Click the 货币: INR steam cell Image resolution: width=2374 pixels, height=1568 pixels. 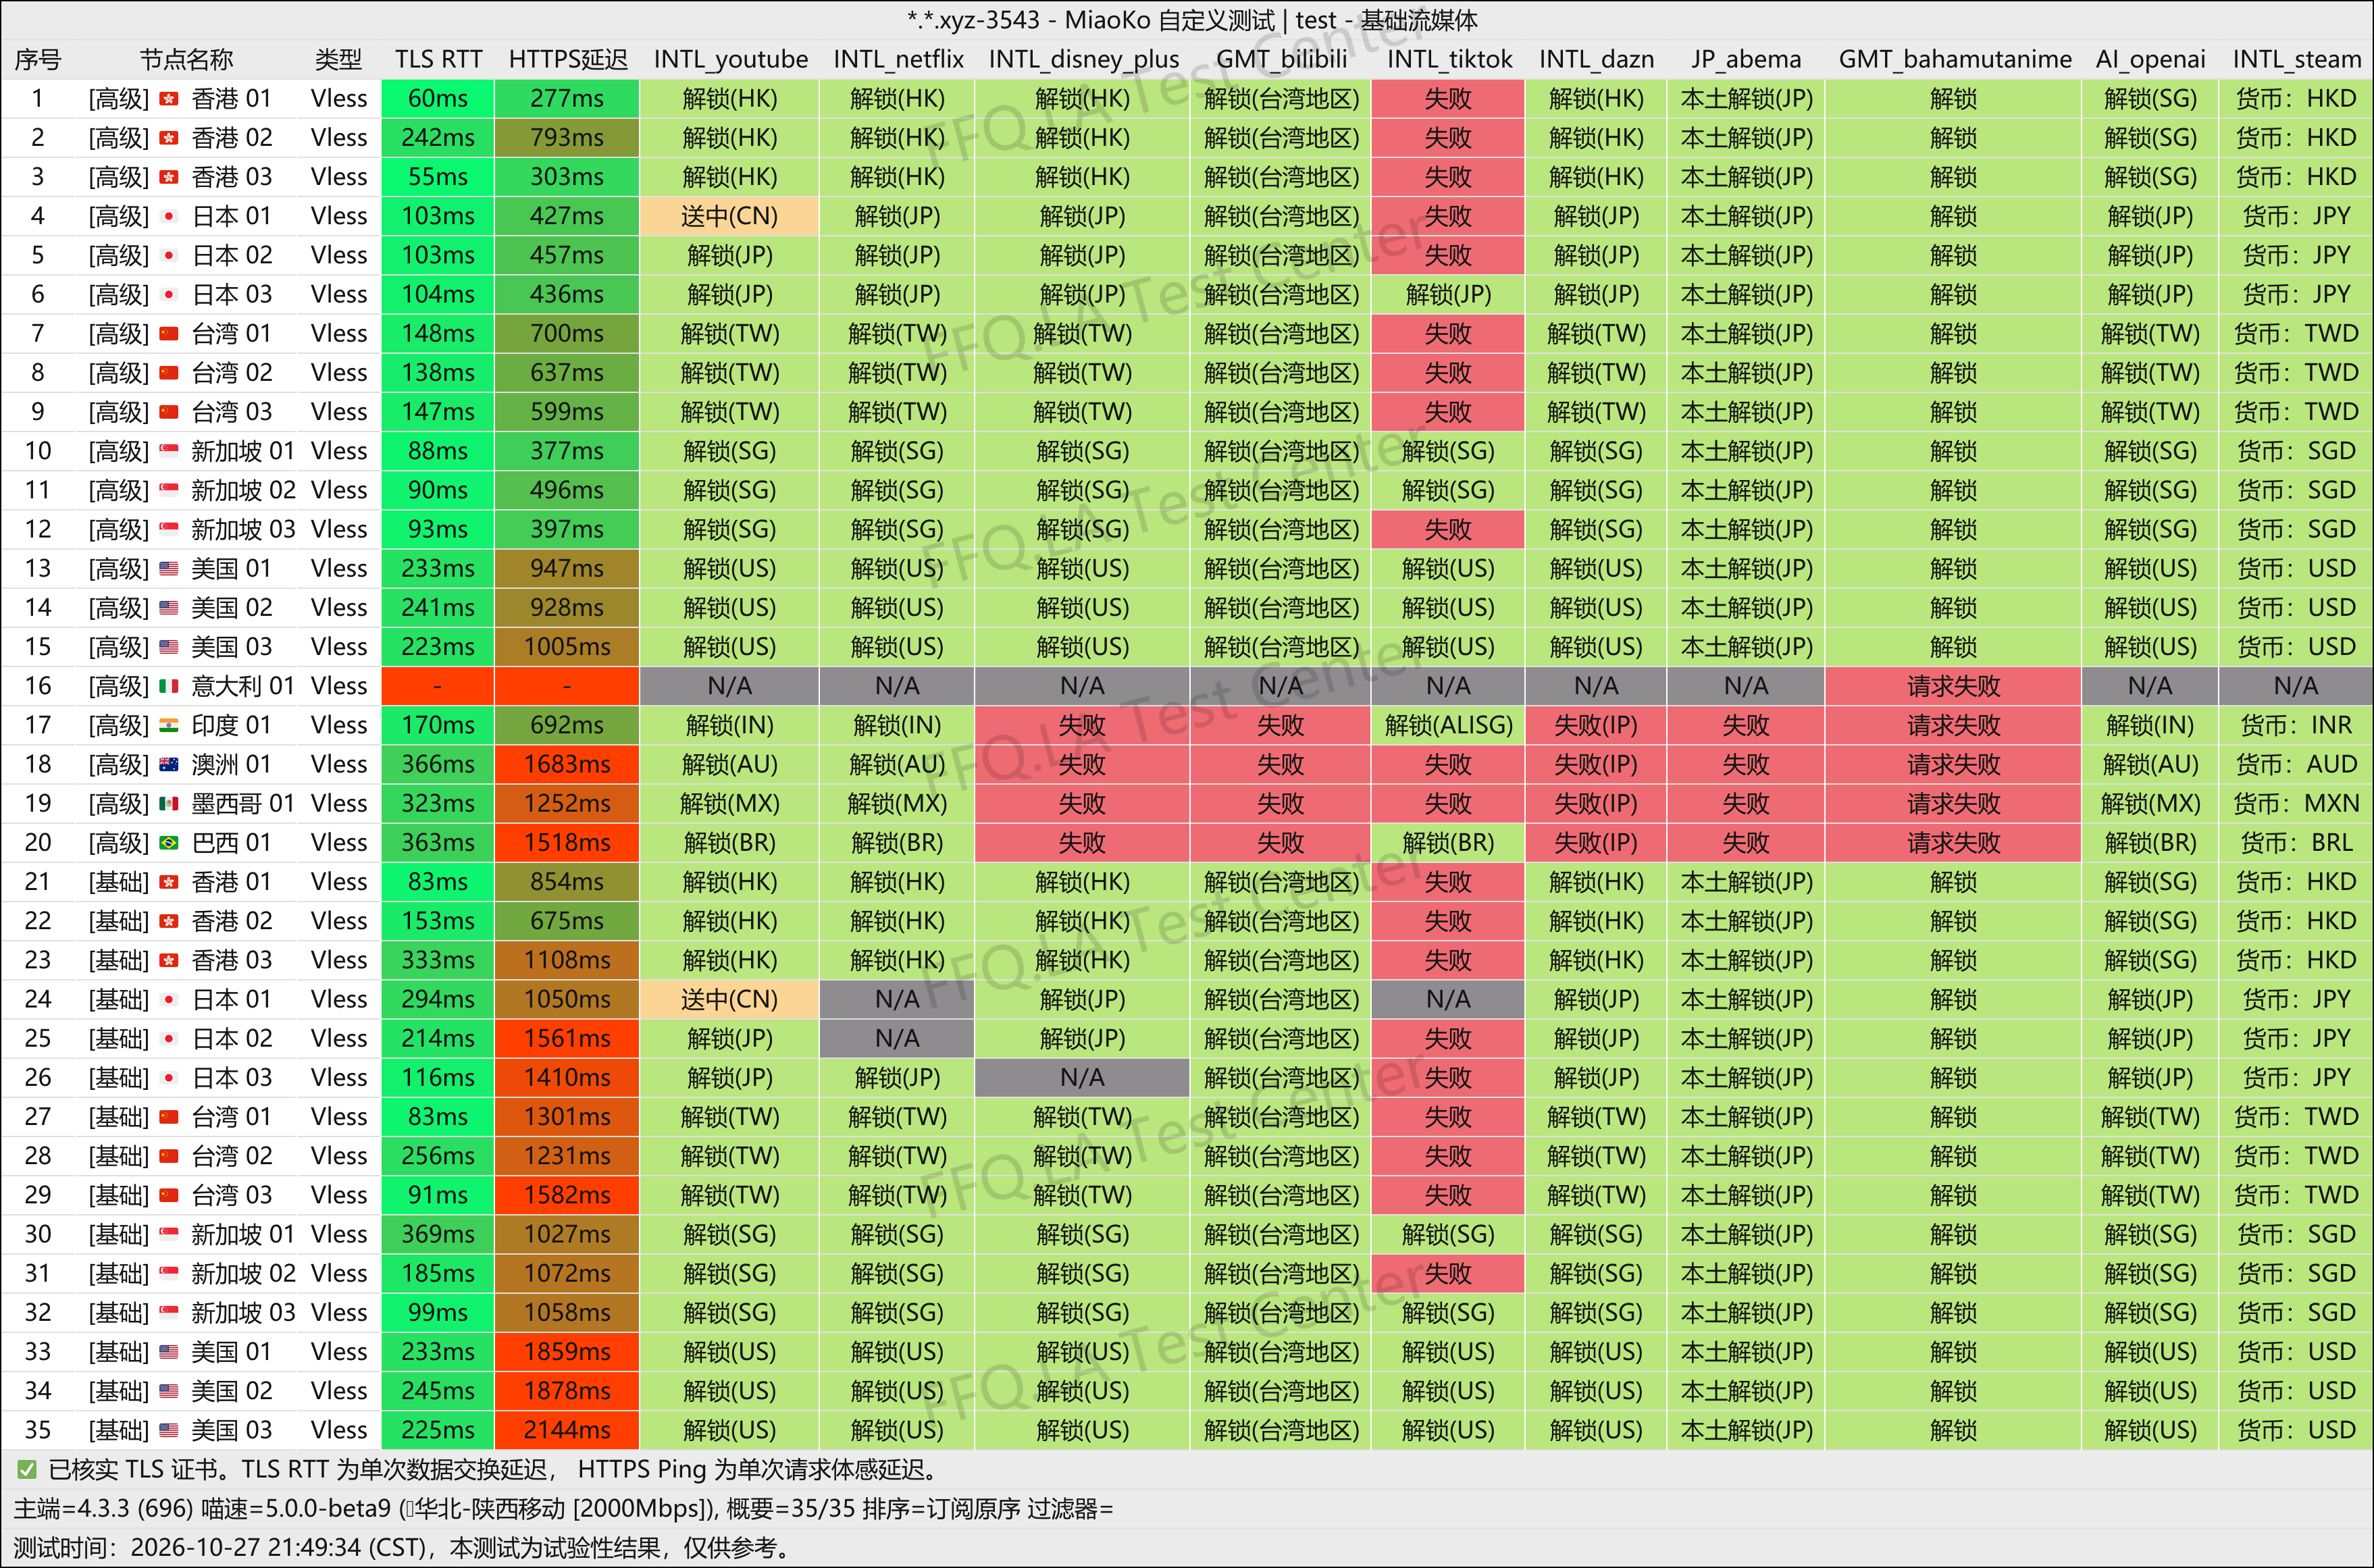2296,725
